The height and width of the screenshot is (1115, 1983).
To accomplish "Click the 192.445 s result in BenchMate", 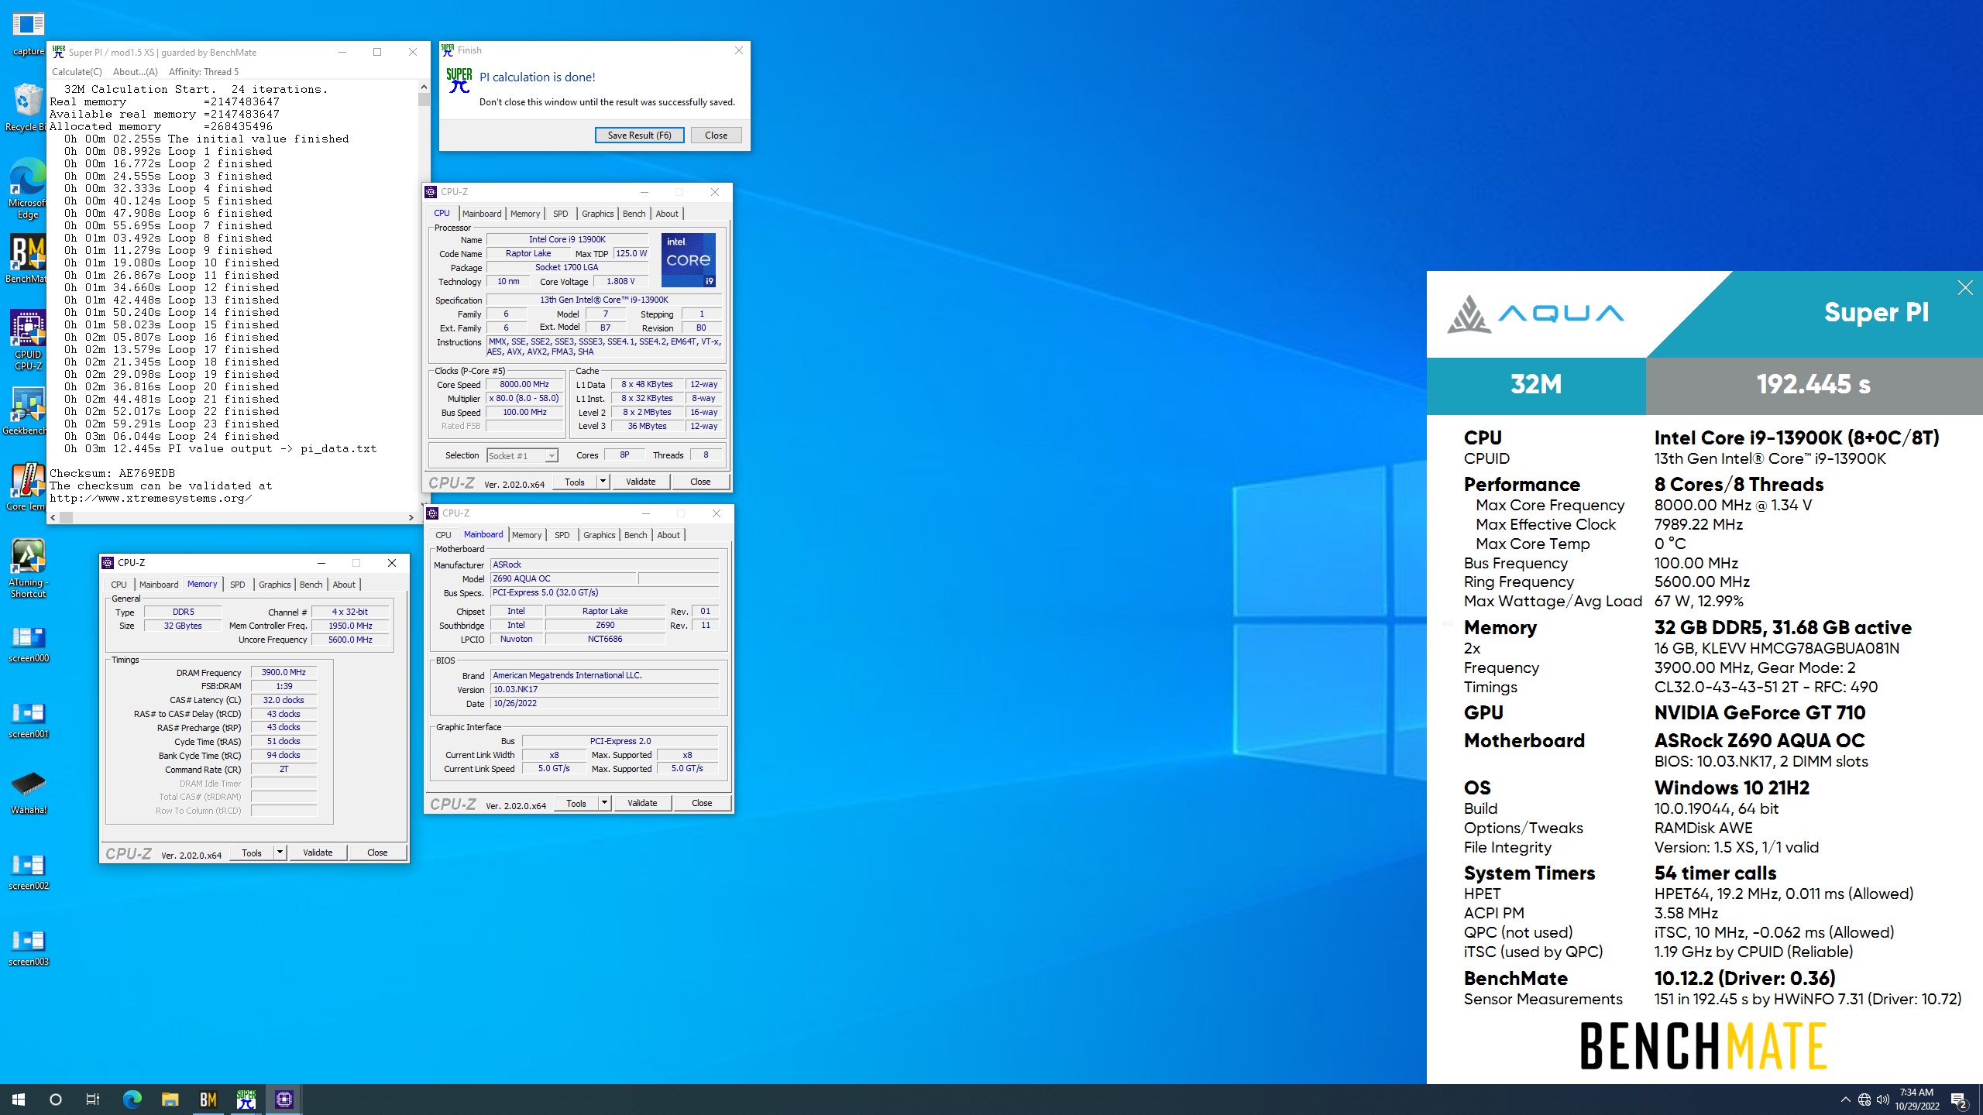I will 1813,384.
